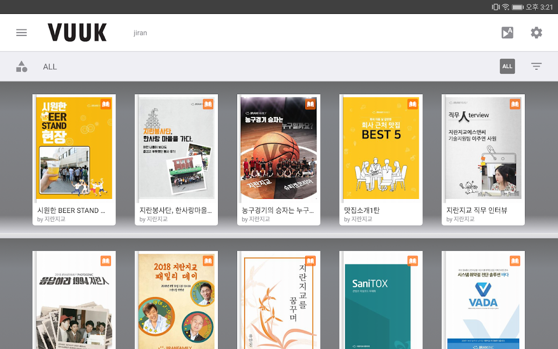
Task: Open the hamburger navigation menu
Action: 21,33
